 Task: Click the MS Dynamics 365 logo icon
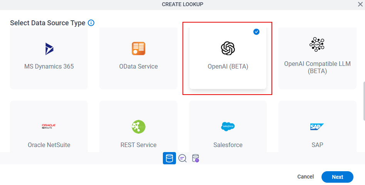(x=49, y=49)
